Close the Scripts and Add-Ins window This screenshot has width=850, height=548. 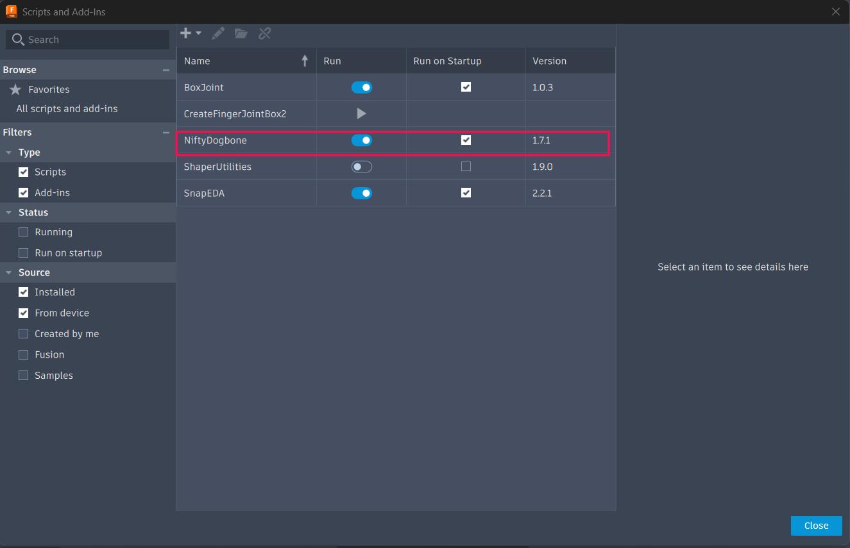[x=835, y=12]
